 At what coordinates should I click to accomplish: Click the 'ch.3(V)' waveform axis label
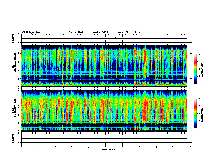click(13, 138)
